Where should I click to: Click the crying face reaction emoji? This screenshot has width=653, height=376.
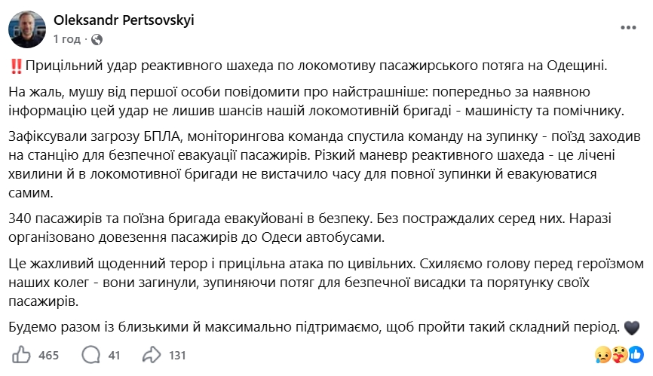(x=602, y=355)
